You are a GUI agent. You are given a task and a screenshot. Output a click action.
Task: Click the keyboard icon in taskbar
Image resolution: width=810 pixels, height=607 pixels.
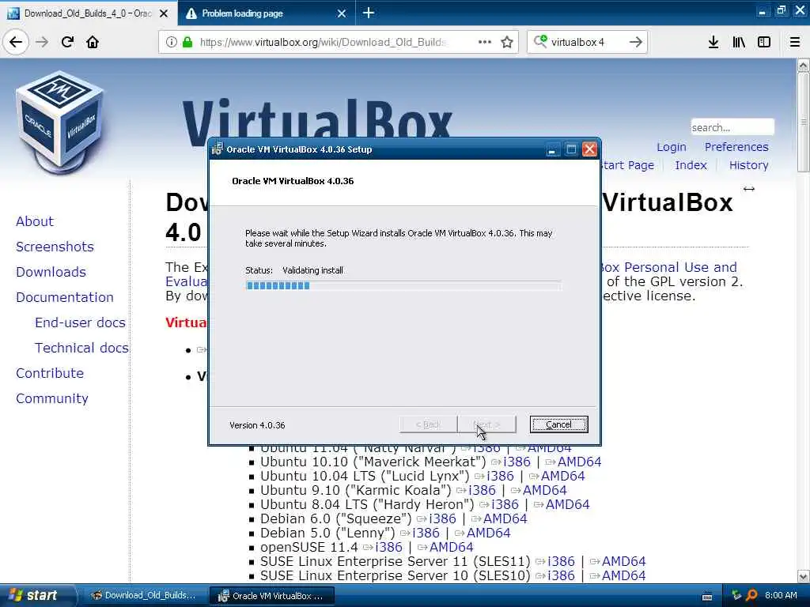707,596
